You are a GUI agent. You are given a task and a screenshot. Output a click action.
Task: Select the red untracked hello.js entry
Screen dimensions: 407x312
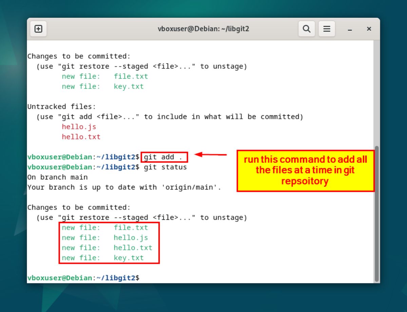(x=79, y=127)
